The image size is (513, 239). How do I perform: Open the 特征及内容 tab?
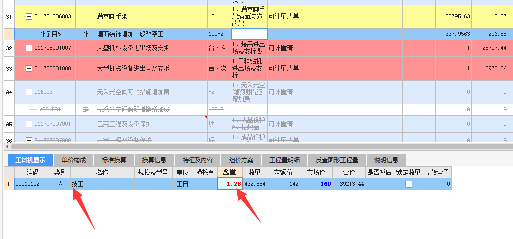[x=198, y=160]
